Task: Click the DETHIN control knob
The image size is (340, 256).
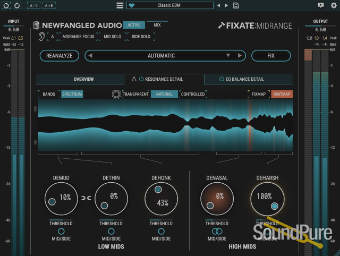Action: pyautogui.click(x=111, y=199)
